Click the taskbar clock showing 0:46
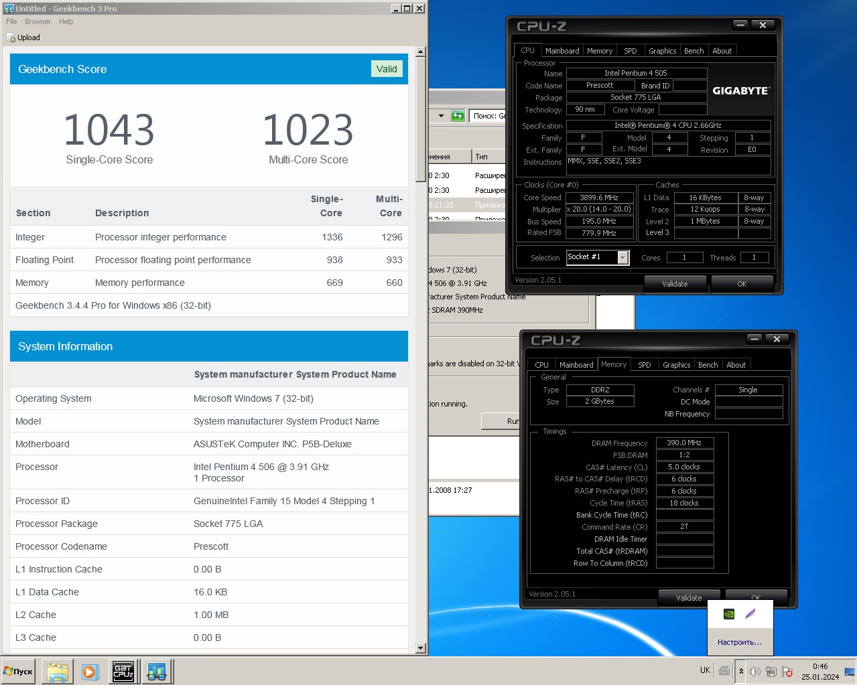Image resolution: width=857 pixels, height=685 pixels. [x=820, y=671]
